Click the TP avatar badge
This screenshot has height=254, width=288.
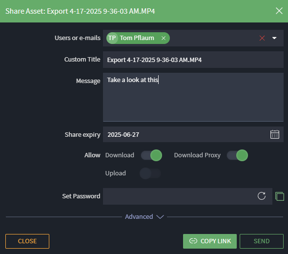click(x=112, y=38)
